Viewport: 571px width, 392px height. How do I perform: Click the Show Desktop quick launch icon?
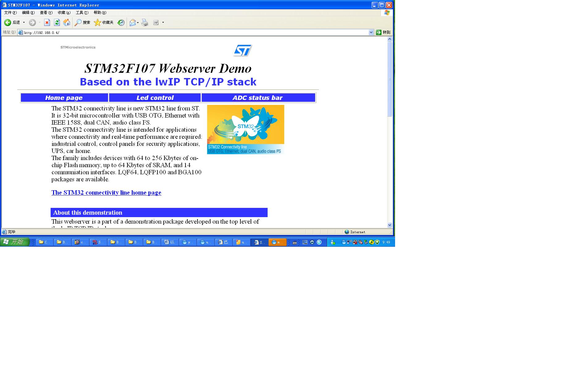(305, 242)
